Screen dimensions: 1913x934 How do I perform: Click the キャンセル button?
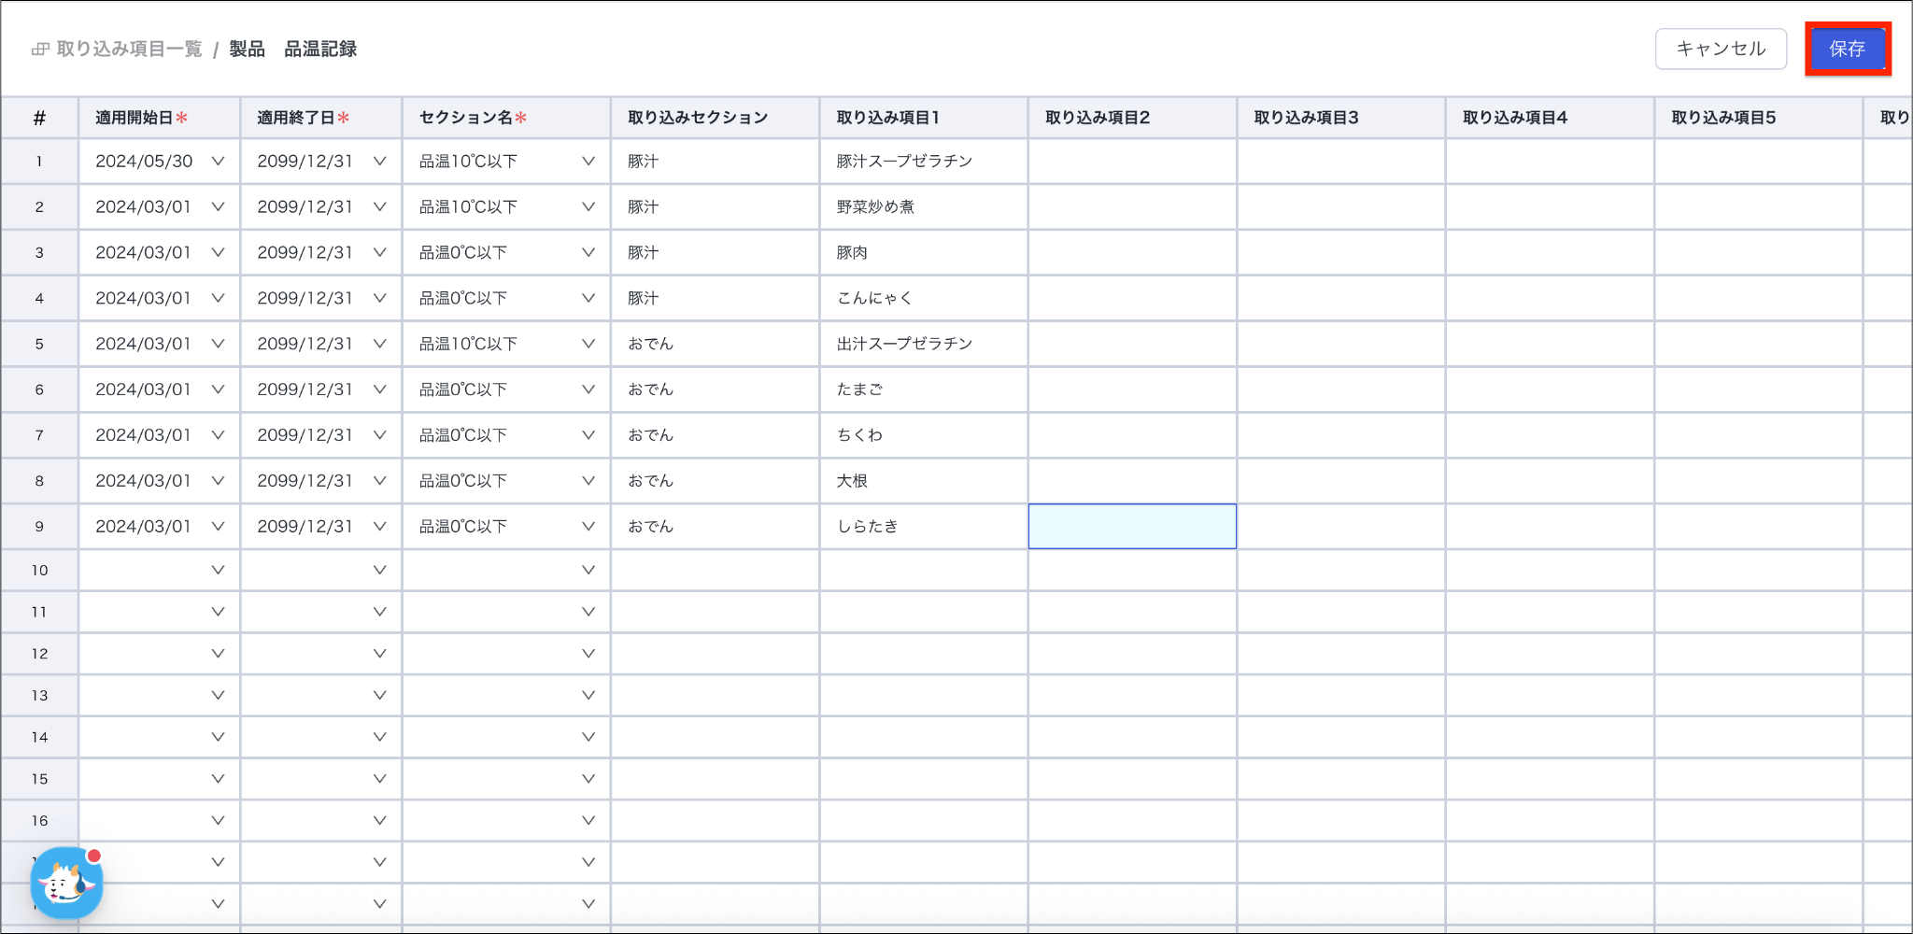coord(1721,49)
